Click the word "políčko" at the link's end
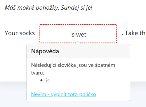The height and width of the screenshot is (107, 146). click(x=88, y=94)
